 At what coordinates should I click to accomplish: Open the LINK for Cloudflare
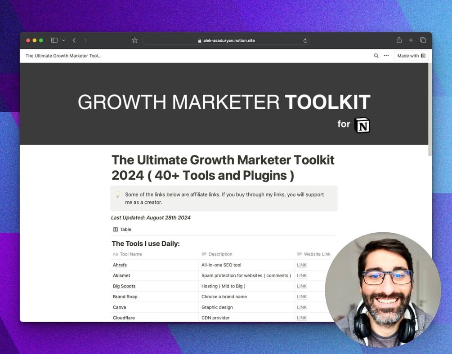(x=301, y=318)
